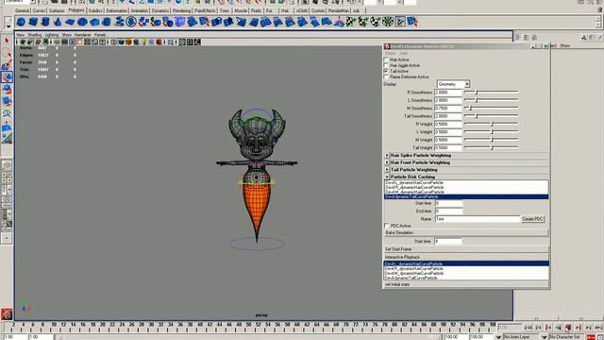Open the viewport Lighting menu
Screen dimensions: 604x340
(x=52, y=35)
